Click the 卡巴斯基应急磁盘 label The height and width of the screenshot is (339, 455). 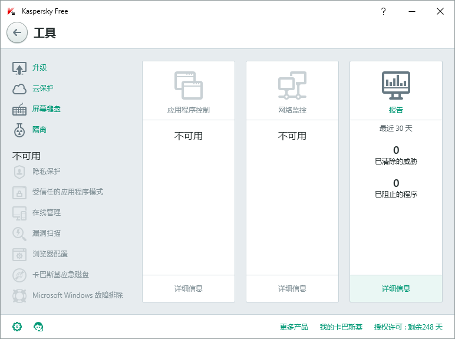pos(61,275)
